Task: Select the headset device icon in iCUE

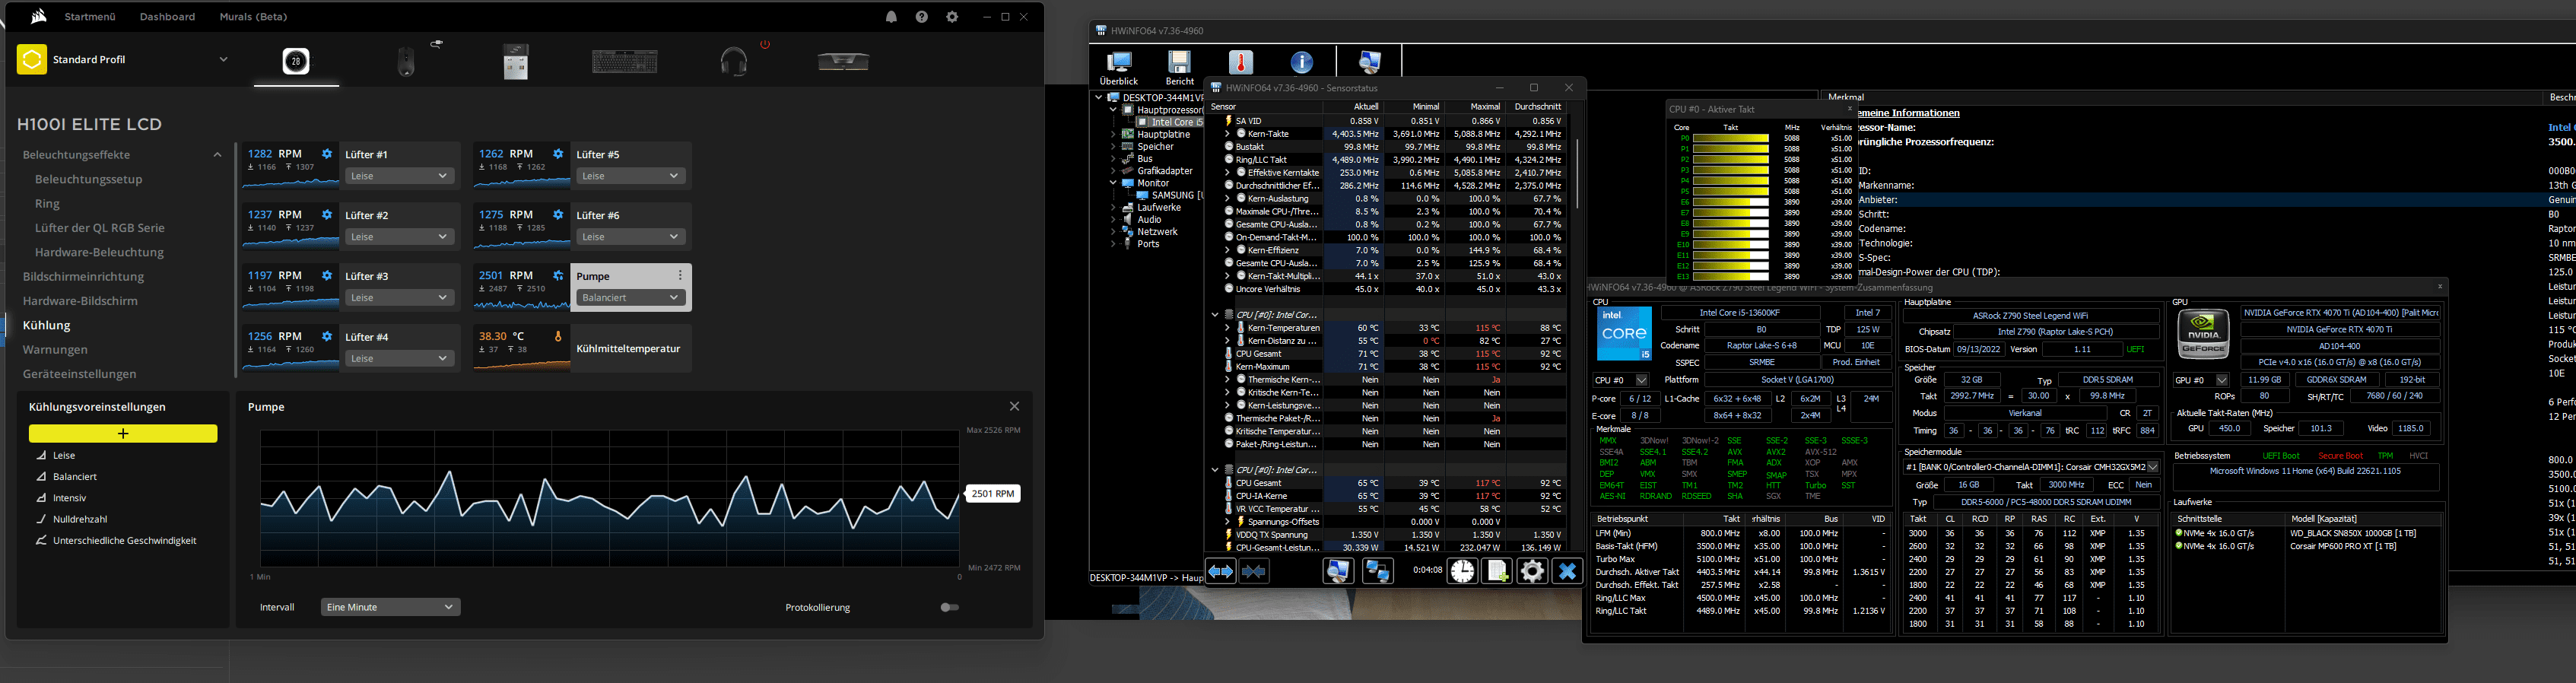Action: (734, 62)
